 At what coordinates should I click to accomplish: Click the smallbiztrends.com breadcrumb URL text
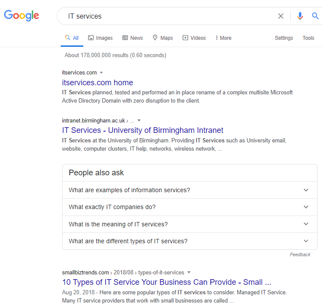coord(123,272)
